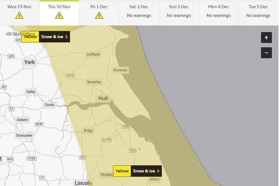The width and height of the screenshot is (279, 186).
Task: Zoom in the map with plus button
Action: [266, 37]
